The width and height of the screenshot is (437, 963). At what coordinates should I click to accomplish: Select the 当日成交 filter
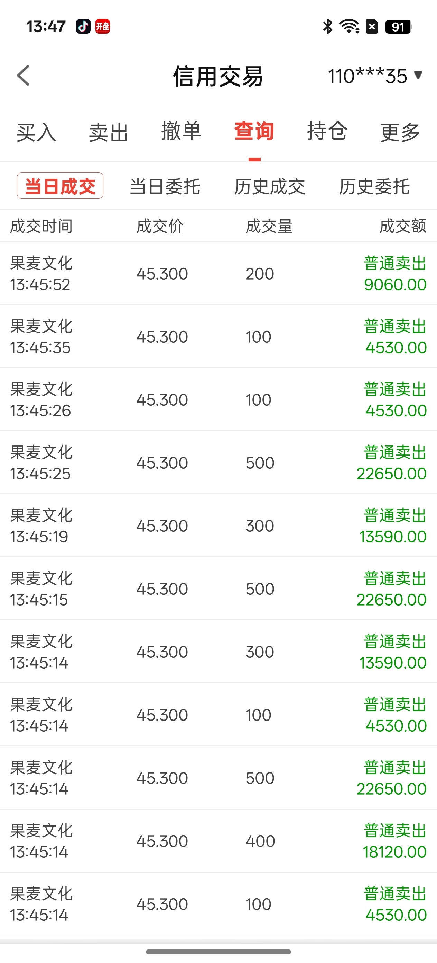[x=60, y=186]
